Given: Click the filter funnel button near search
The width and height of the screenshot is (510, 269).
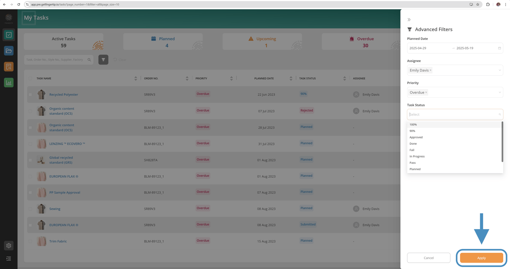Looking at the screenshot, I should click(x=103, y=60).
